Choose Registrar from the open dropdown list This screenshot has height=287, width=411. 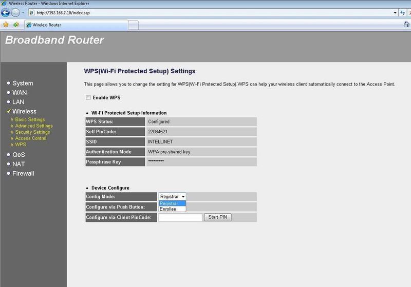[x=172, y=203]
